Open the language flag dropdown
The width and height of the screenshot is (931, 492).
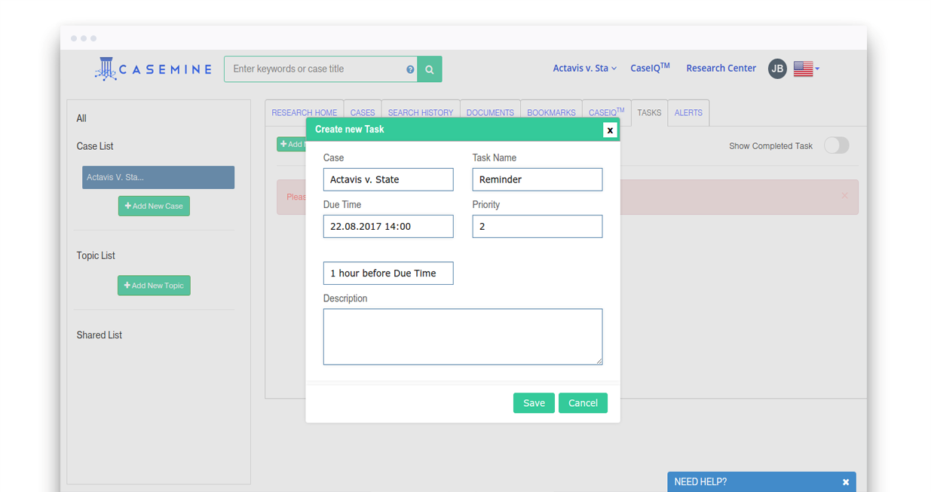tap(806, 69)
